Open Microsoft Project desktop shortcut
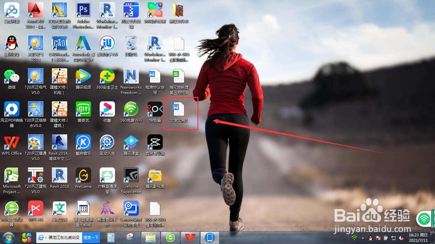This screenshot has height=244, width=435. click(x=12, y=181)
